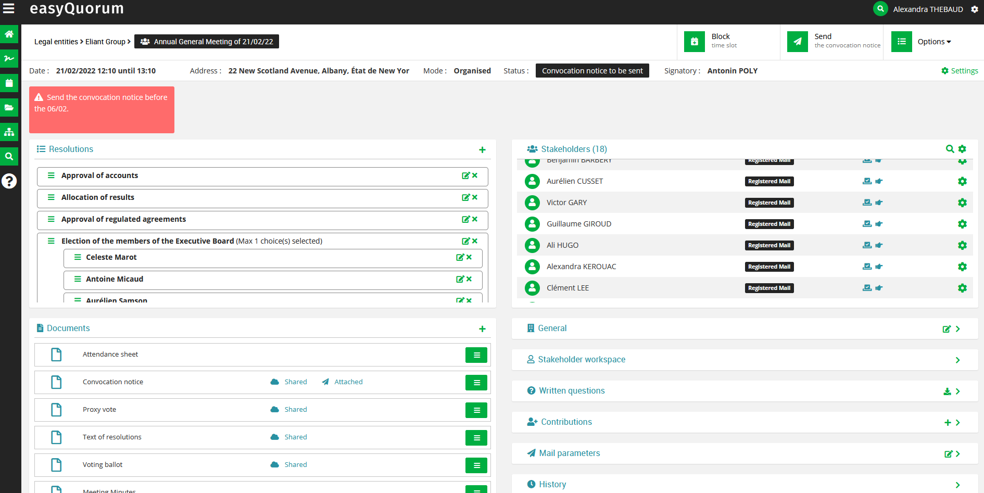Image resolution: width=984 pixels, height=493 pixels.
Task: Open gear settings for Victor GARY
Action: pyautogui.click(x=962, y=203)
